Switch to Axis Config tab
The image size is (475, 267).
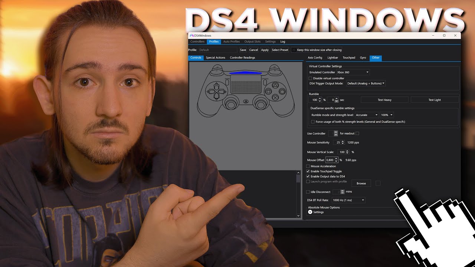tap(315, 57)
